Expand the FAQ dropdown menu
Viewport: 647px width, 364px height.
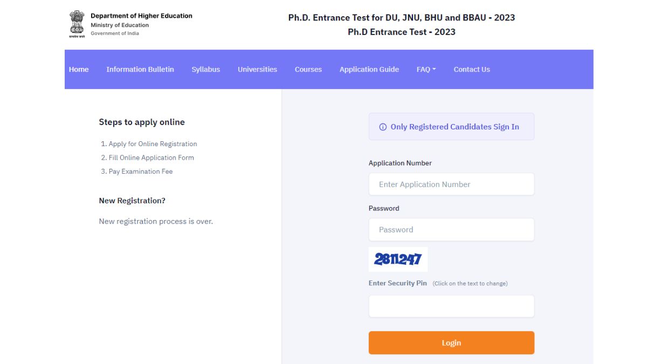point(426,70)
